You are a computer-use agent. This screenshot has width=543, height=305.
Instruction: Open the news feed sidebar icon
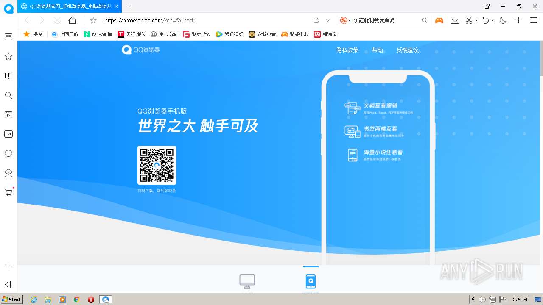[8, 37]
